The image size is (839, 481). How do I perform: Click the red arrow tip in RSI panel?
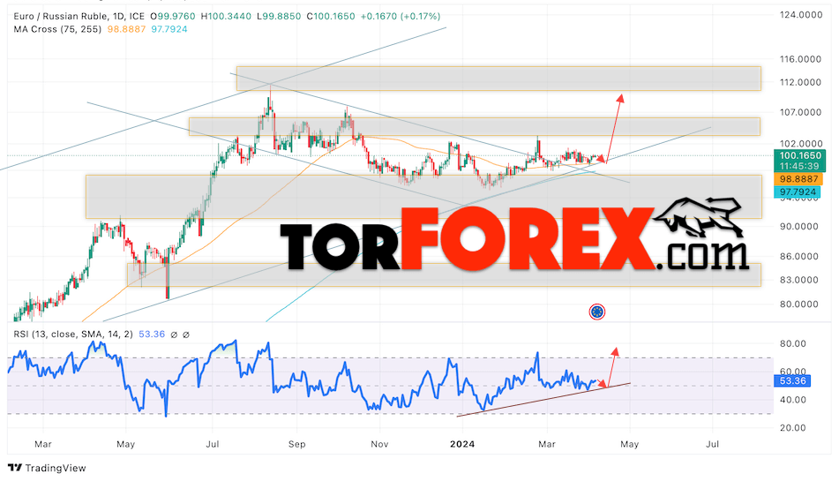coord(615,350)
